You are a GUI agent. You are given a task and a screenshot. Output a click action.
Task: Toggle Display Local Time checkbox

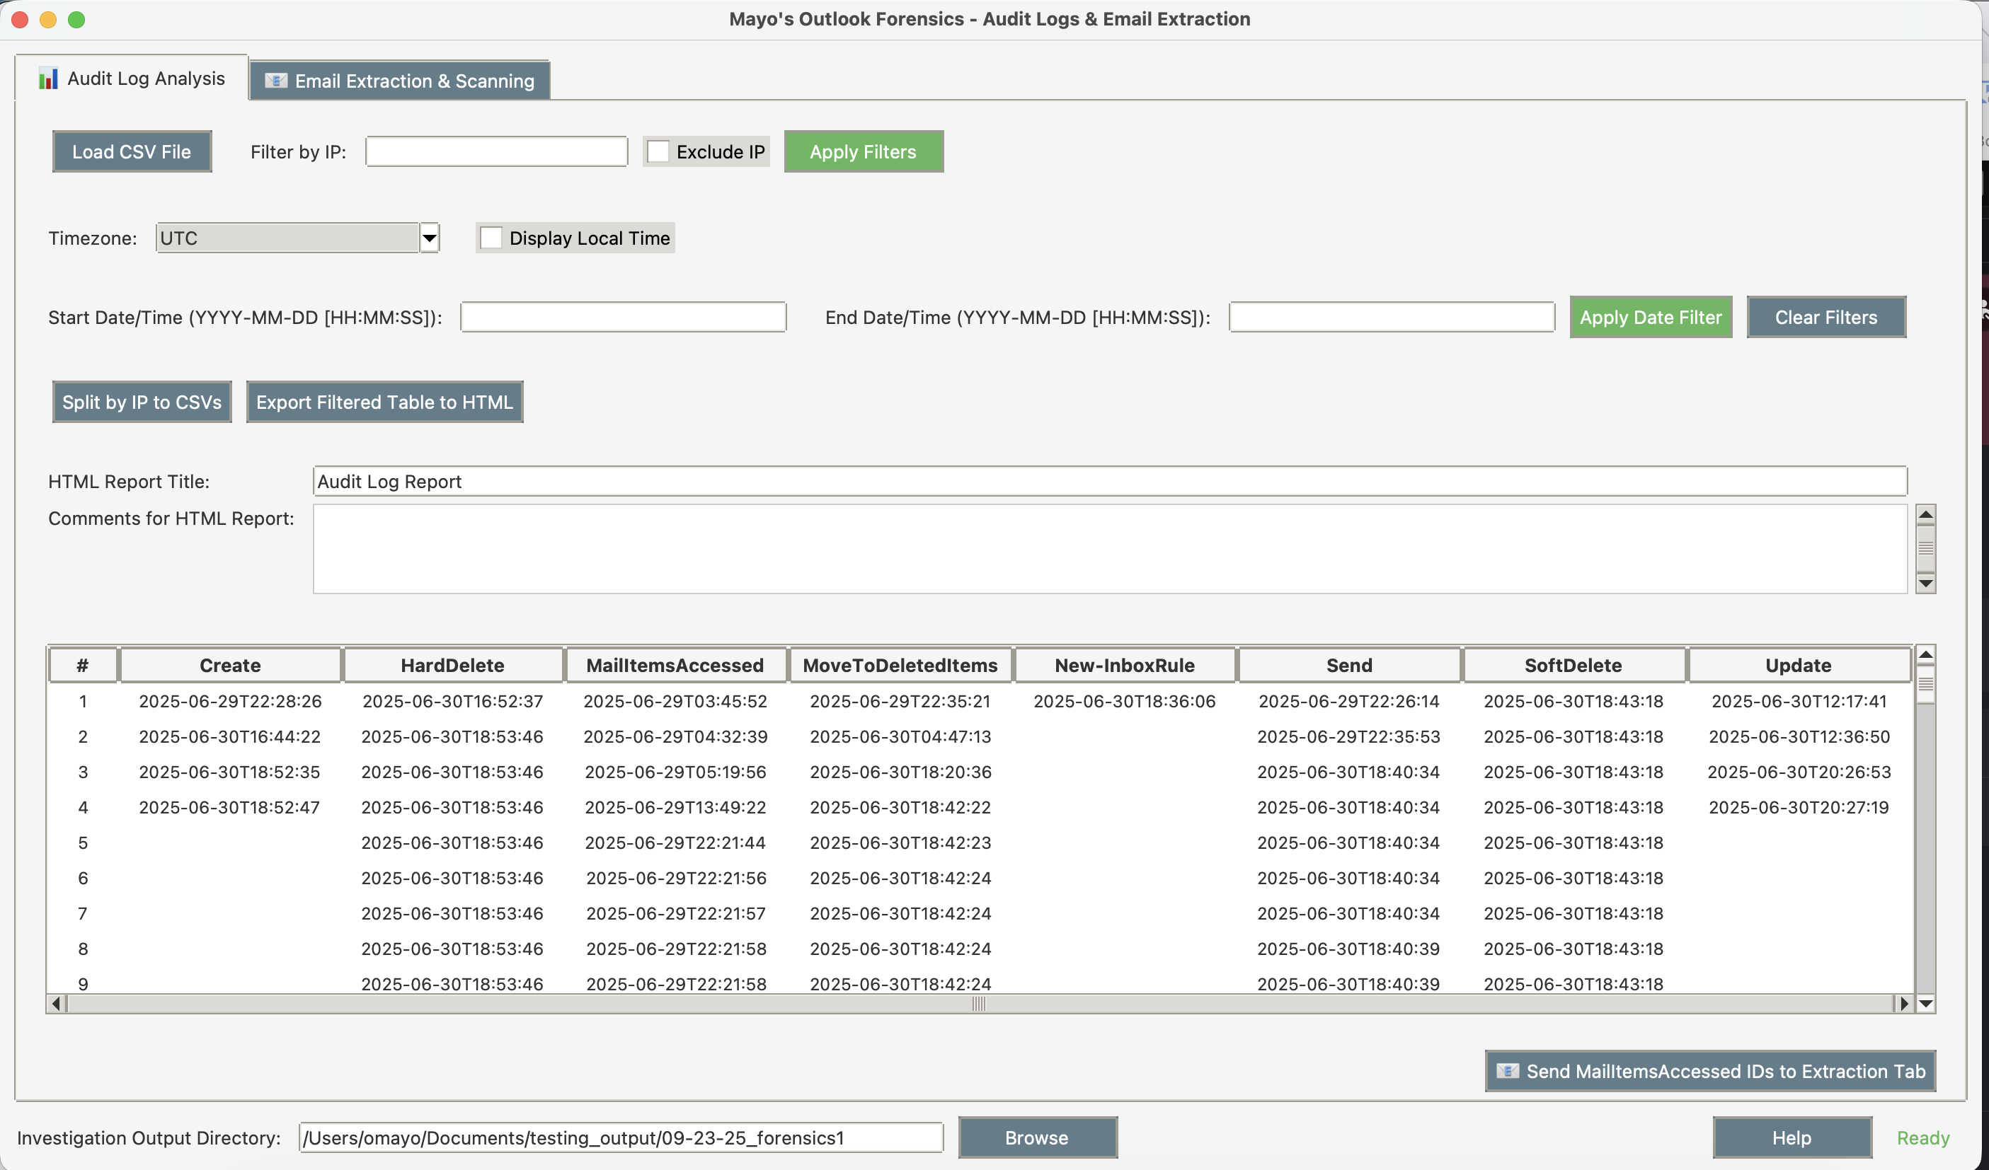pyautogui.click(x=491, y=238)
